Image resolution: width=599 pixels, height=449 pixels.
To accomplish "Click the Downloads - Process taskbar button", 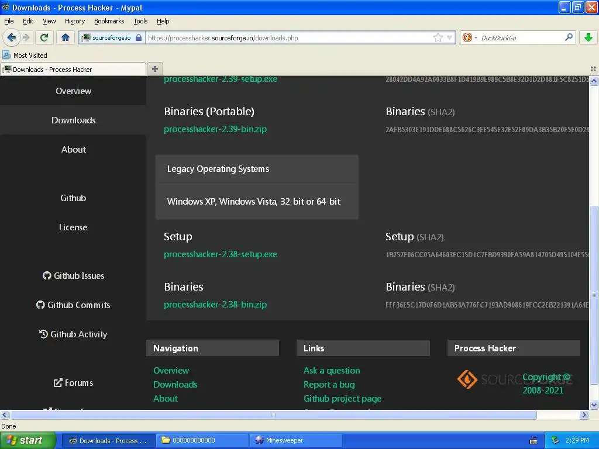I will 108,441.
